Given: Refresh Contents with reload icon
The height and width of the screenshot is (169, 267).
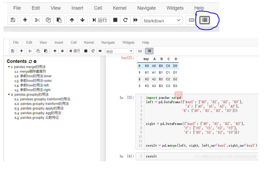Looking at the screenshot, I should pos(30,62).
